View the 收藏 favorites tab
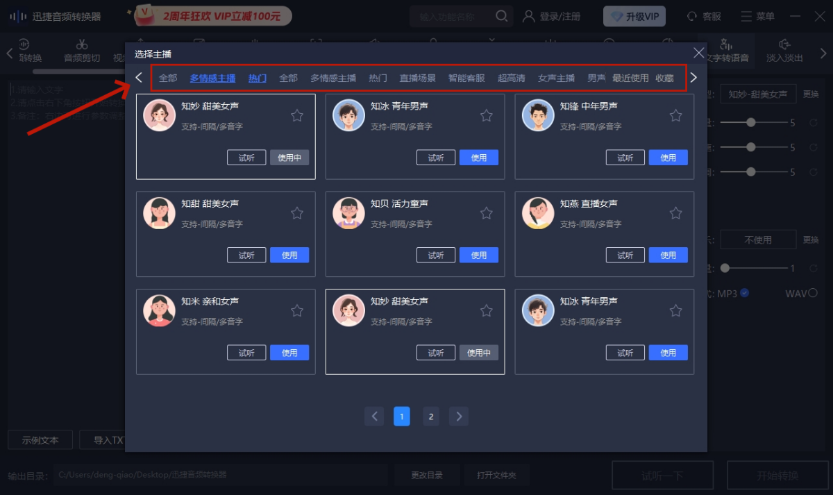833x495 pixels. 664,78
